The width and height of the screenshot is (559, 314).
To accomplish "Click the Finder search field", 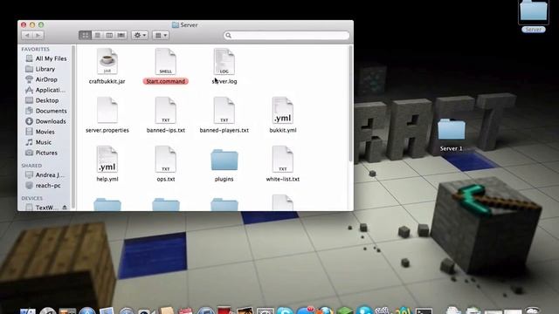I will pos(286,35).
